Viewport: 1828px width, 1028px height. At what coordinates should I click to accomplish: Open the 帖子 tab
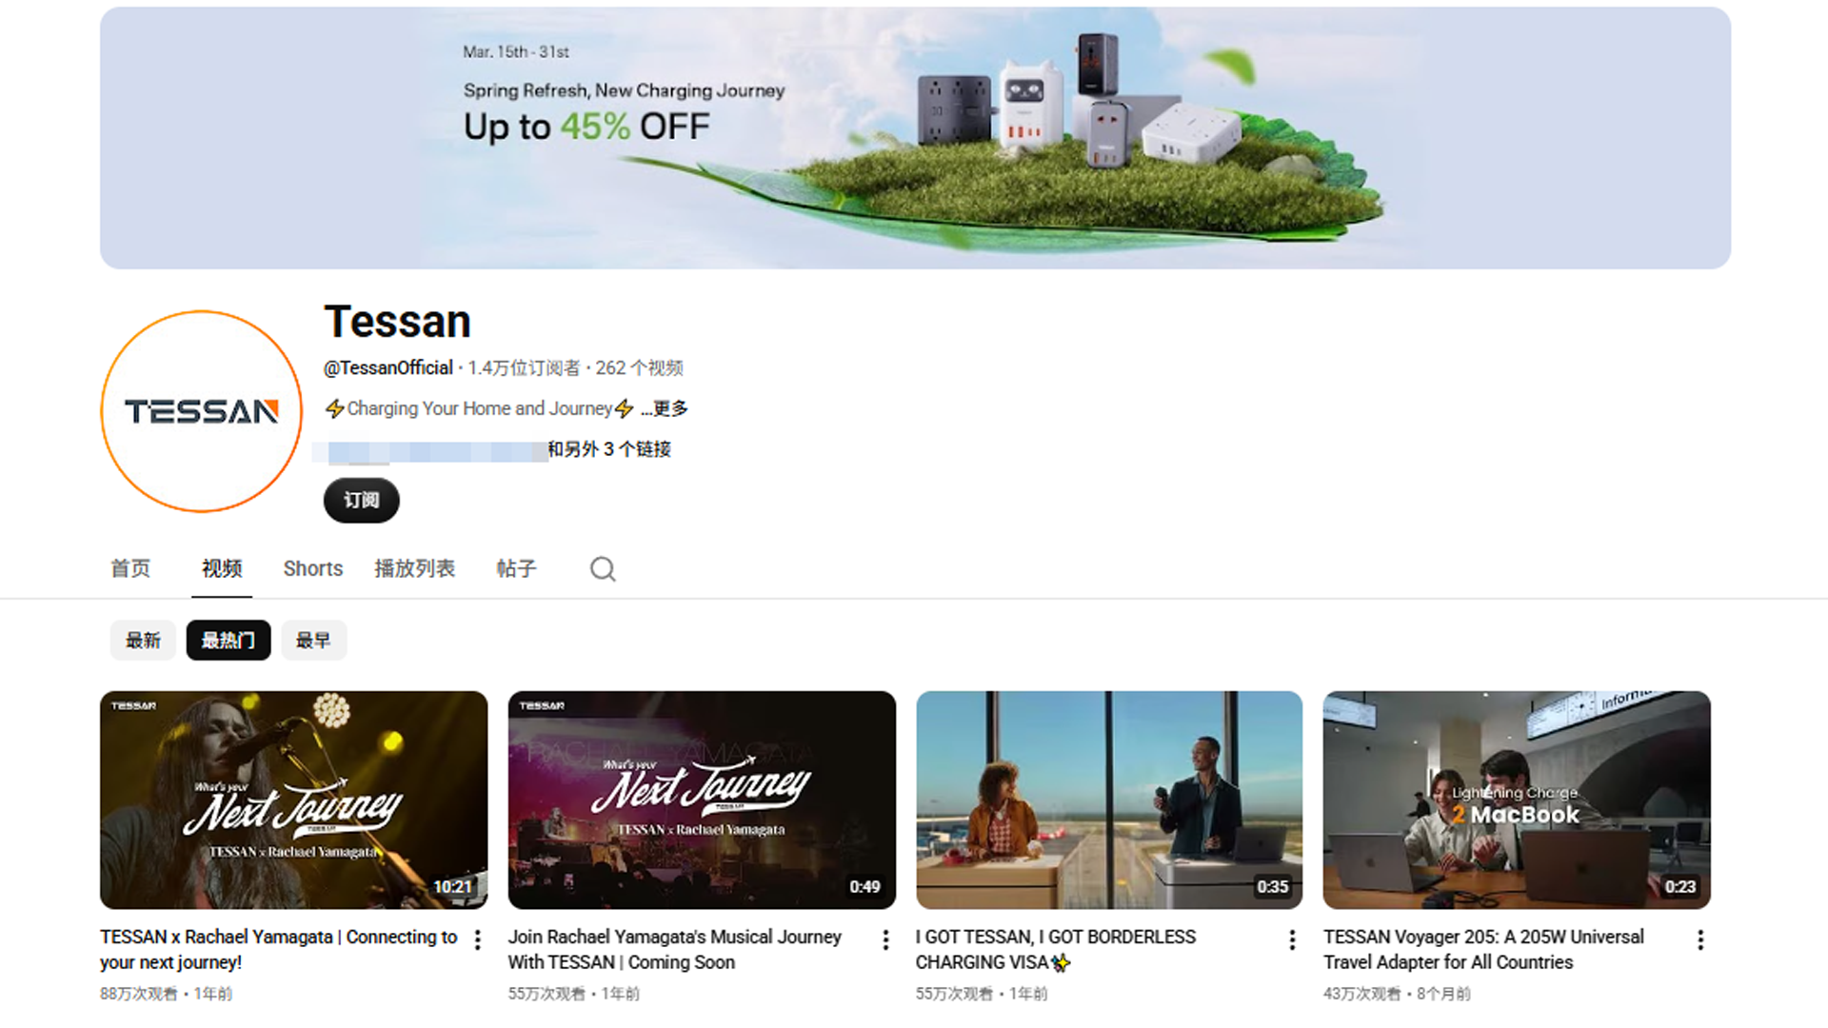[x=516, y=569]
